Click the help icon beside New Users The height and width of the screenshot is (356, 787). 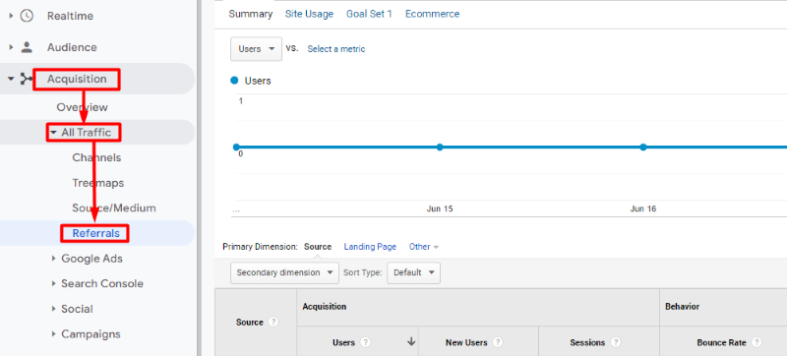(498, 343)
